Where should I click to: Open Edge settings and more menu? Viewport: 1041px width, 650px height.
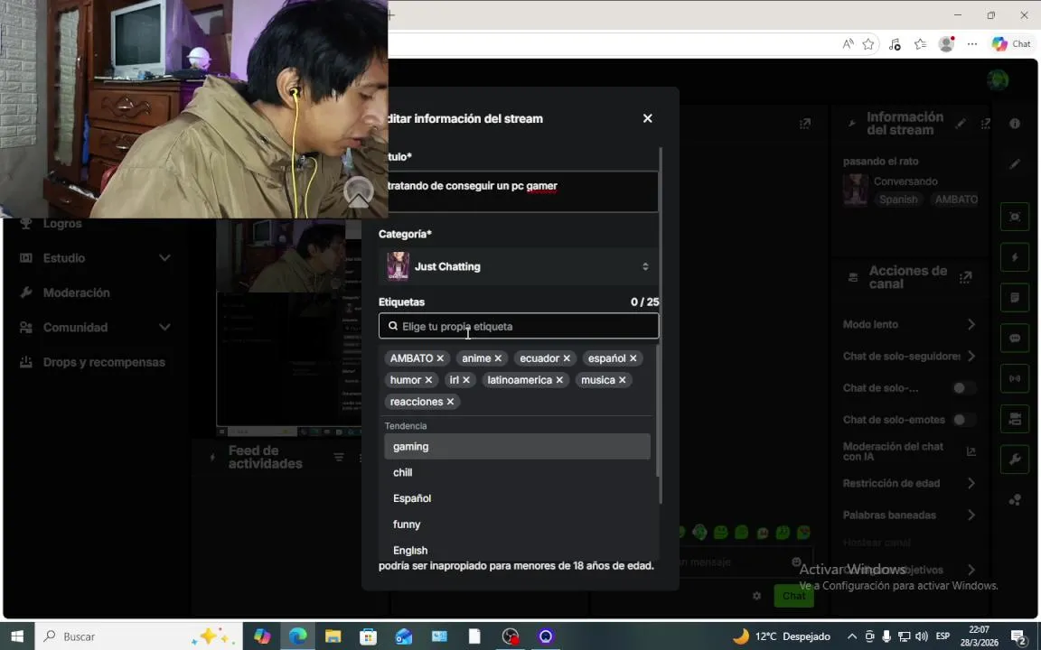972,43
